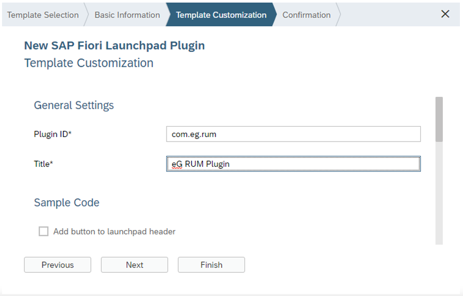
Task: Click the vertical scrollbar thumb
Action: pos(439,119)
